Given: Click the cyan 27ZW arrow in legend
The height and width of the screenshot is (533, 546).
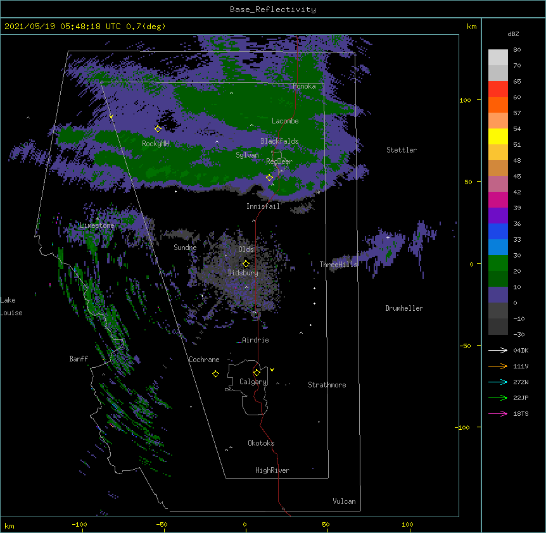Looking at the screenshot, I should [x=498, y=382].
